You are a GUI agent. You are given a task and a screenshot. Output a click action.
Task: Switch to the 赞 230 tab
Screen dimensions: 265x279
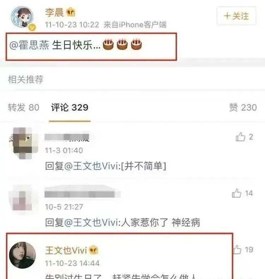pyautogui.click(x=243, y=108)
